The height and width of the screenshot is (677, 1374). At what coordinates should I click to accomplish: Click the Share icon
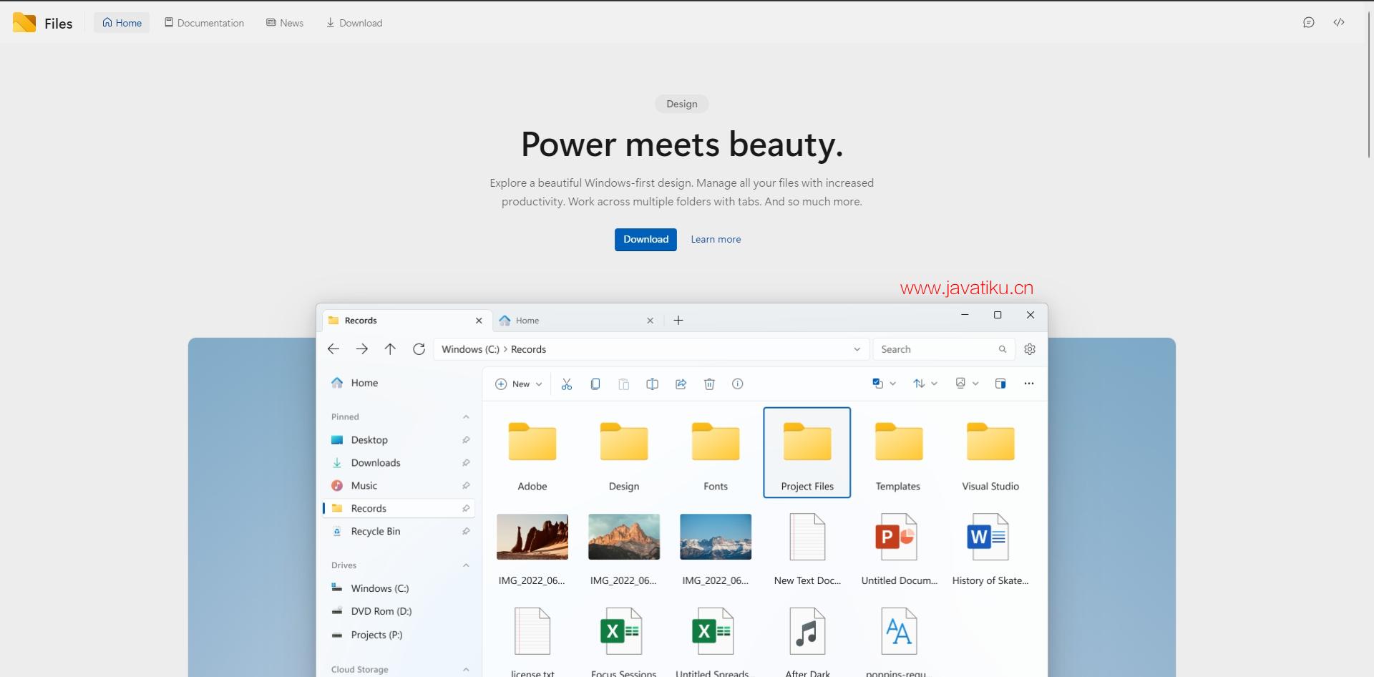point(681,384)
